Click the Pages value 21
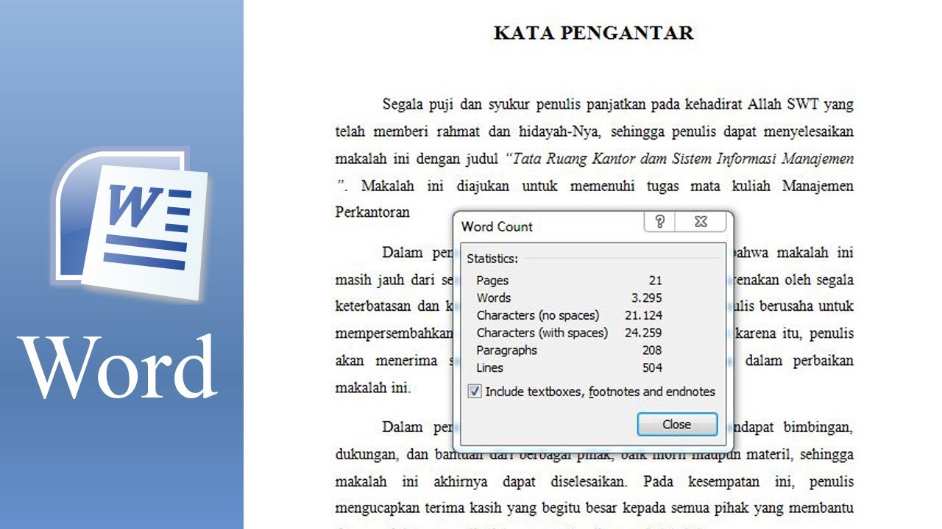 coord(655,280)
